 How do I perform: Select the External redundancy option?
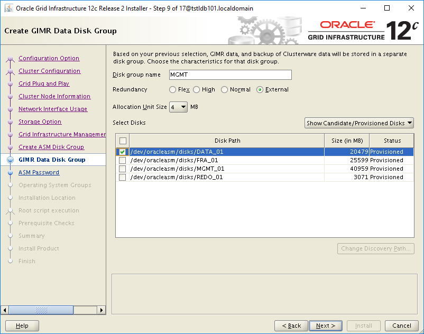[x=260, y=89]
